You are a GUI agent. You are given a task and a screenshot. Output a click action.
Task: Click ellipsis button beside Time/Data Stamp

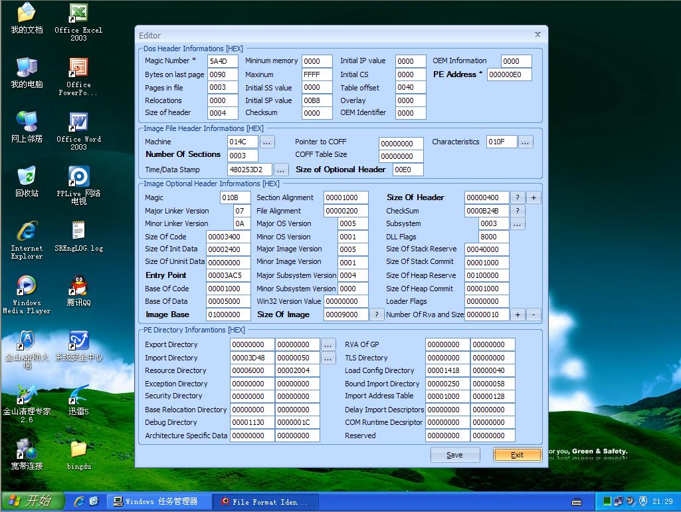click(x=281, y=170)
